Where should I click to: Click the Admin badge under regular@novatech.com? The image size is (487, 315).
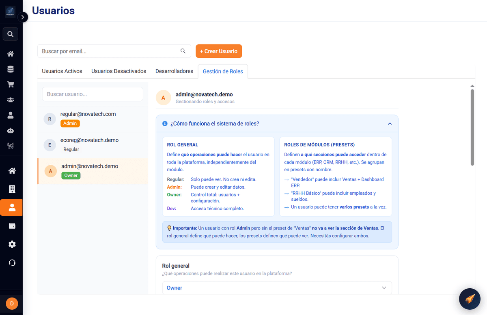point(70,123)
